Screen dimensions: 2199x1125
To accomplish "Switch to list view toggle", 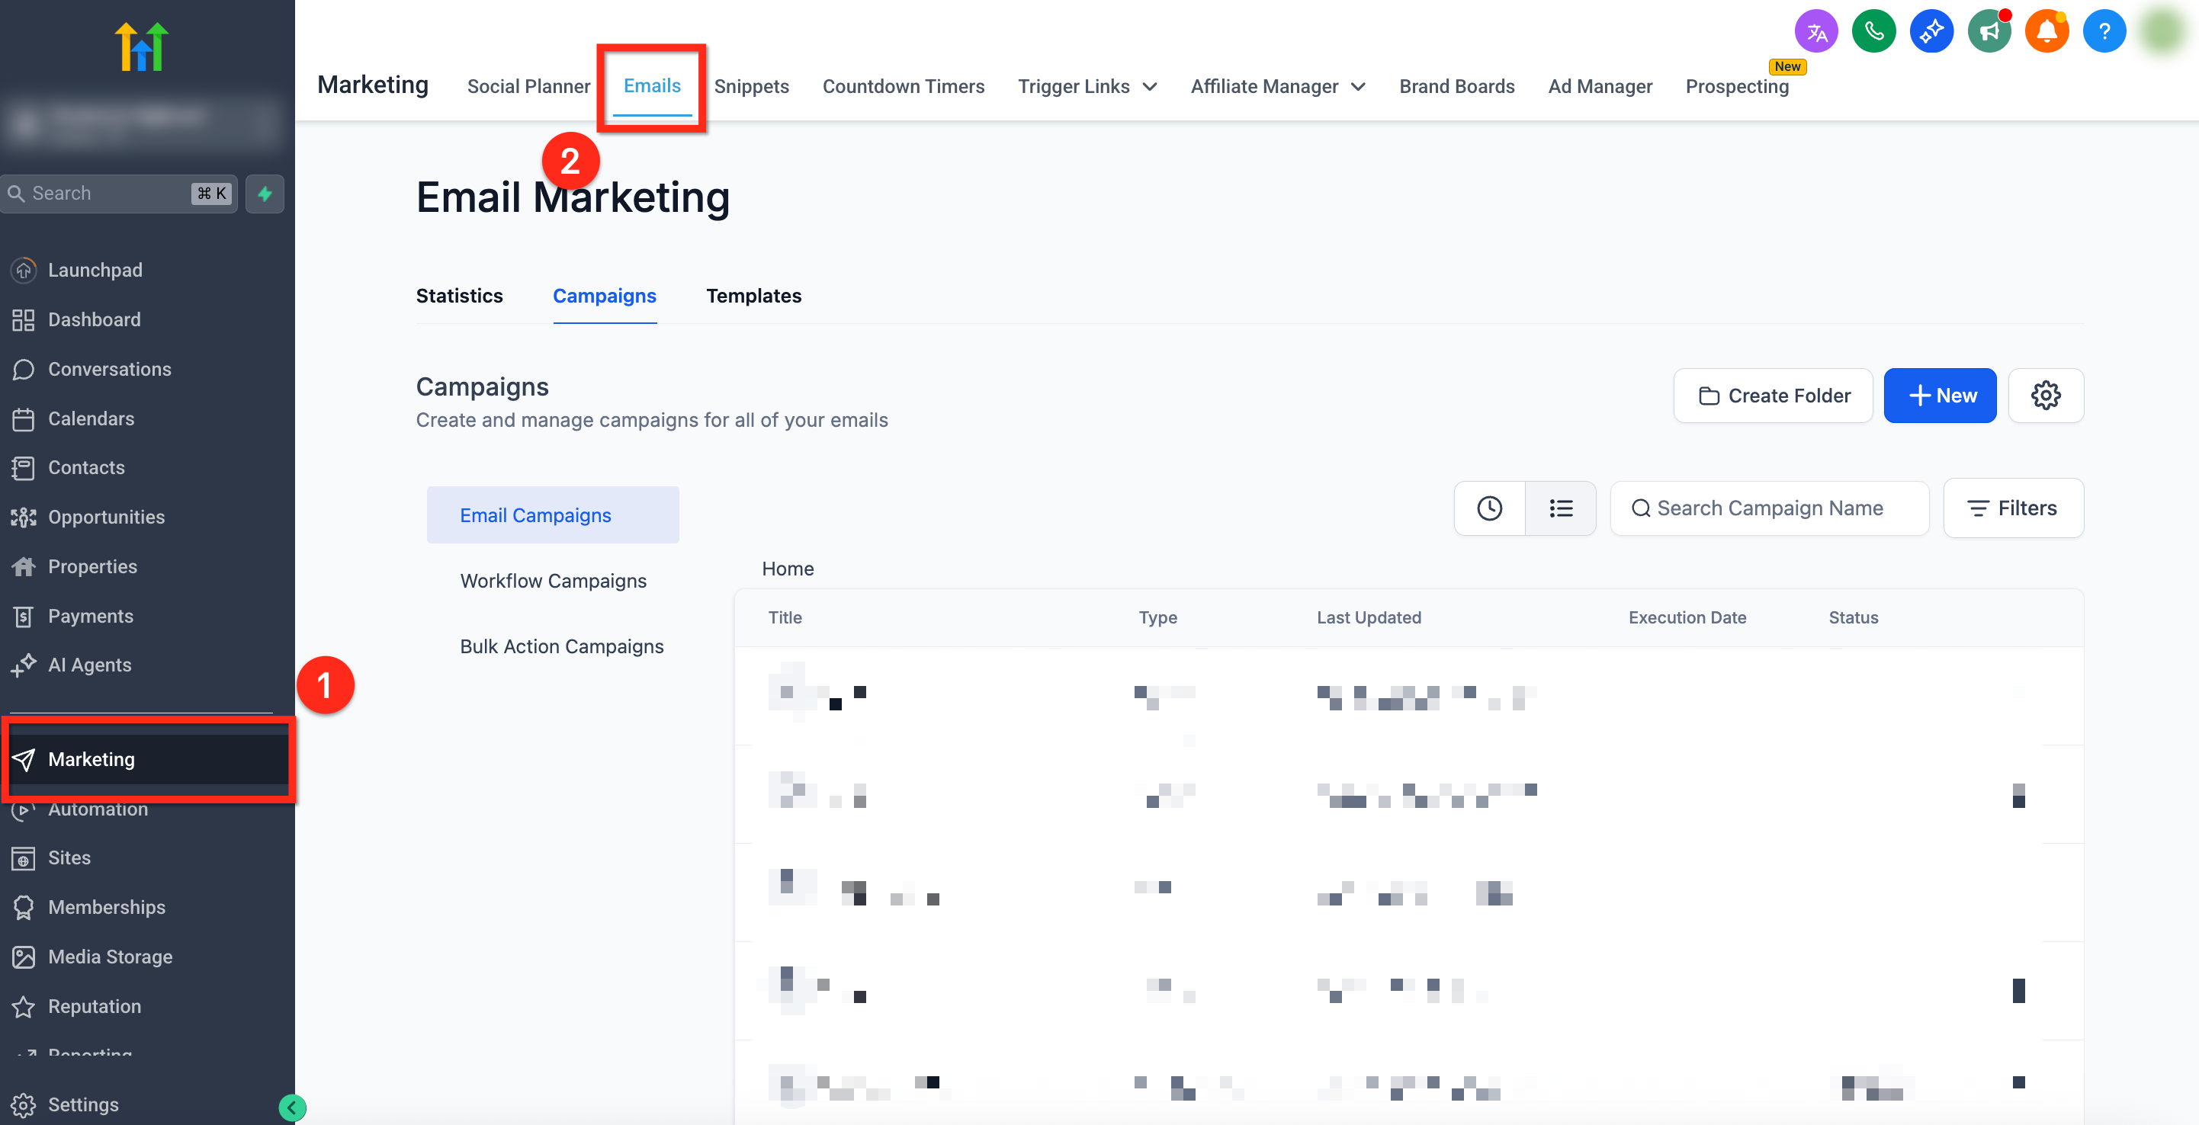I will point(1561,508).
